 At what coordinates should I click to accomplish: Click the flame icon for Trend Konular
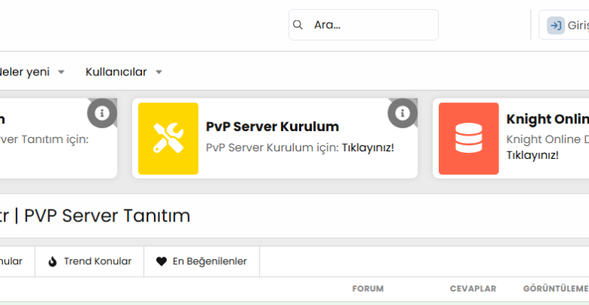53,261
